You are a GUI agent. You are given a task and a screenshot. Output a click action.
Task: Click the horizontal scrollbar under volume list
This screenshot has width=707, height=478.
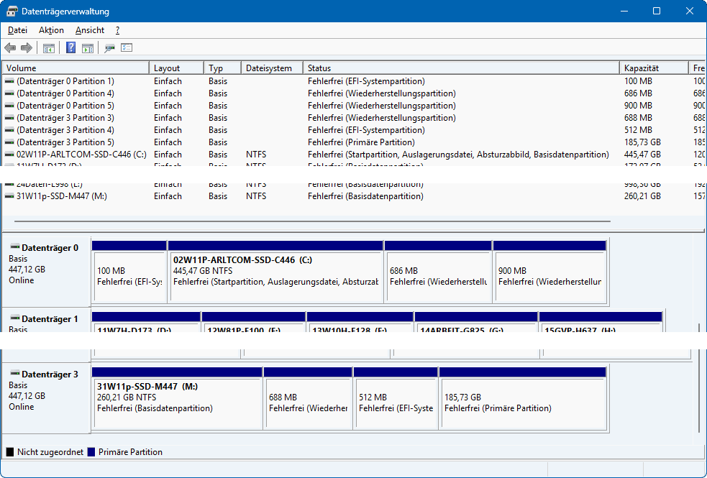click(308, 221)
